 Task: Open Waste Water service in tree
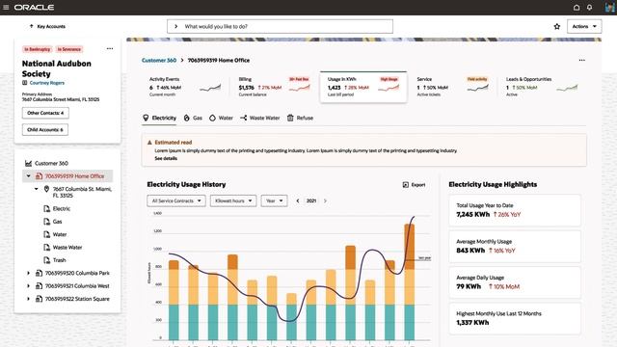[67, 248]
